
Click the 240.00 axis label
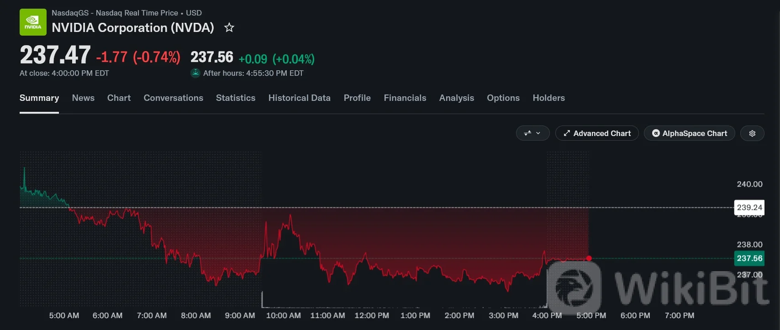pos(749,184)
